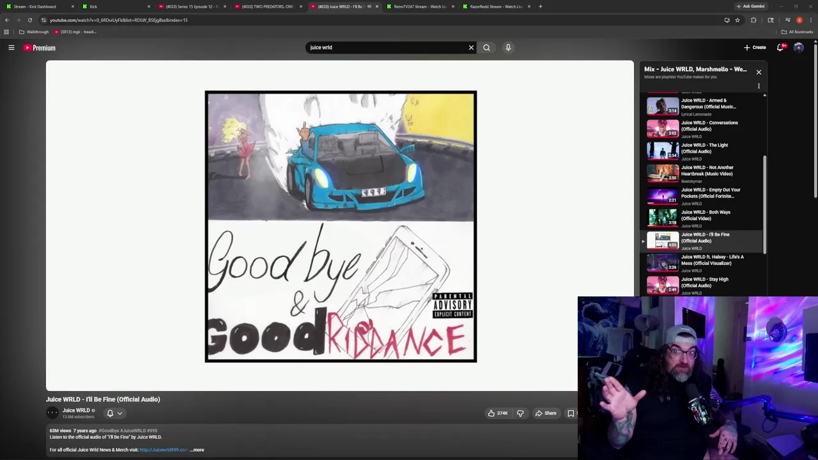Choose 'Empty Out Your Pockets' in playlist
The height and width of the screenshot is (460, 818).
pos(703,195)
